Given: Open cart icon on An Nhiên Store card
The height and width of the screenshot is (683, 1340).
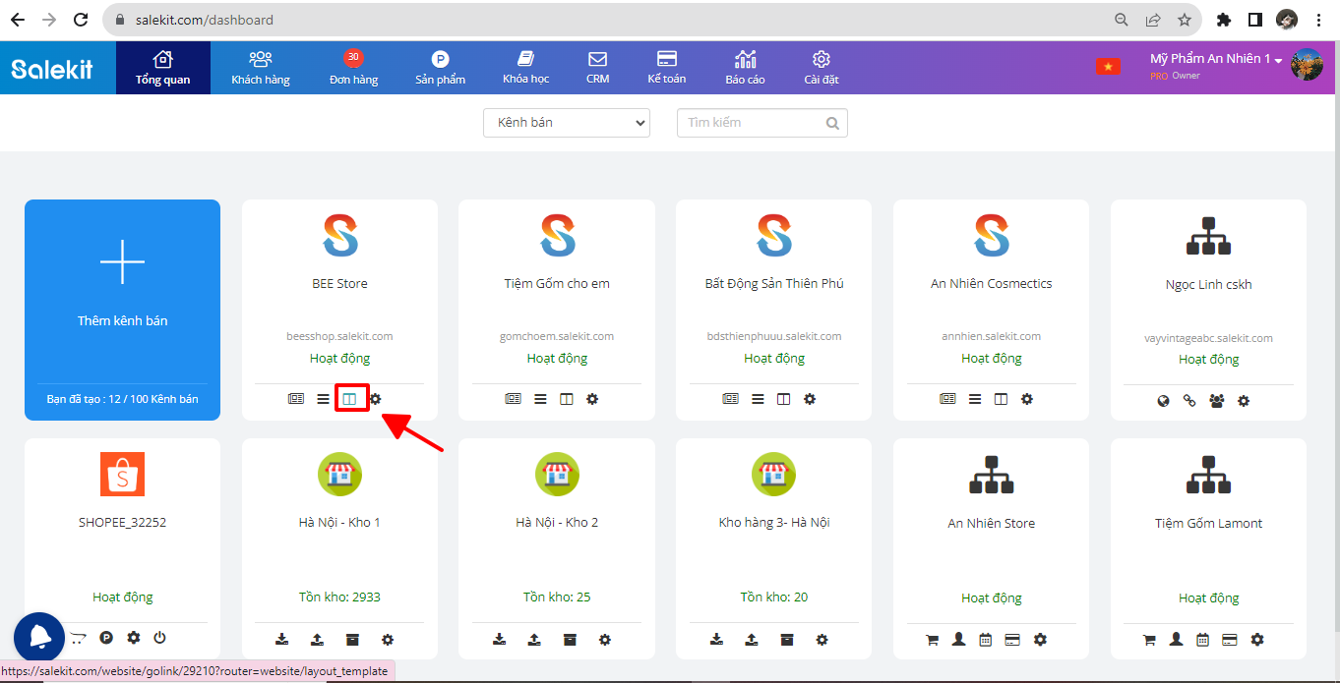Looking at the screenshot, I should coord(933,640).
